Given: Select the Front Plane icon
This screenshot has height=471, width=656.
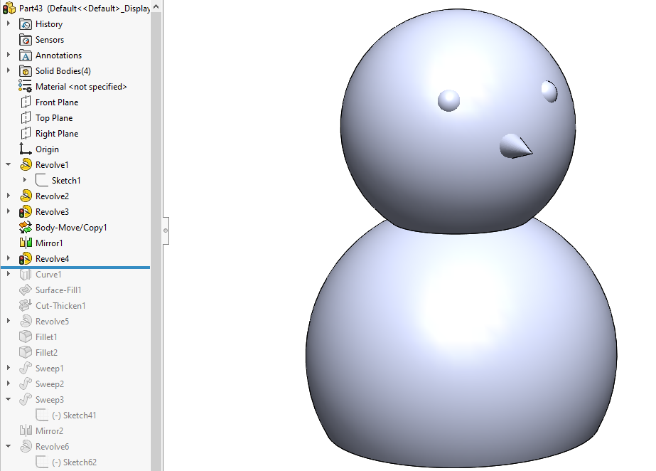Looking at the screenshot, I should click(26, 102).
